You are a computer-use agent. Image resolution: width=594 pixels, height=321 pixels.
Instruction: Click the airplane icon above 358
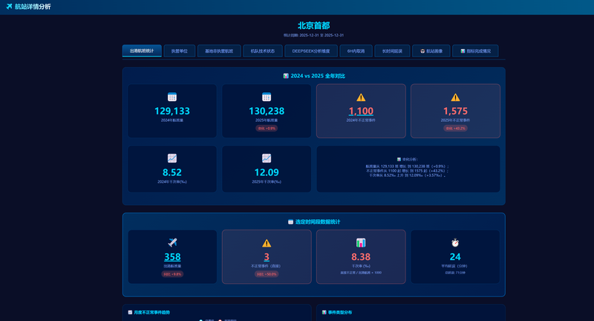(x=172, y=242)
